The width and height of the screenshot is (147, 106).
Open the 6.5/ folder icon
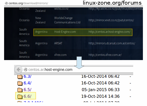coord(20,90)
